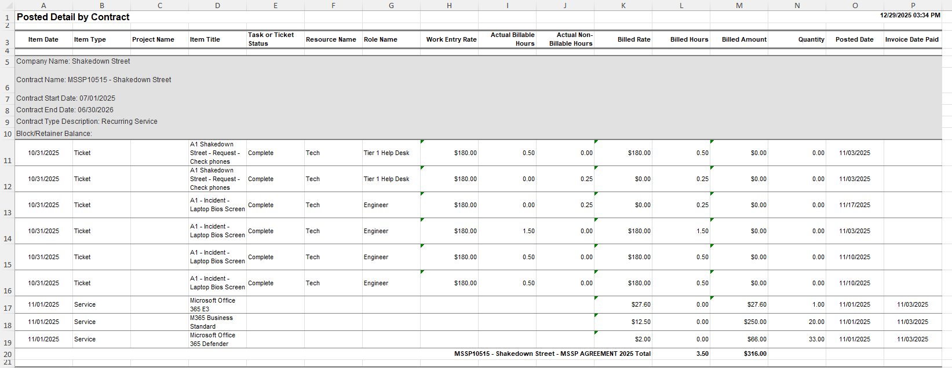Click Contract End Date: 06/30/2026
Image resolution: width=952 pixels, height=368 pixels.
pyautogui.click(x=65, y=110)
